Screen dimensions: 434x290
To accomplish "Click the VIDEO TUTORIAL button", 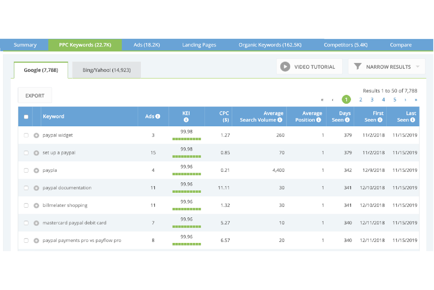I will [309, 67].
